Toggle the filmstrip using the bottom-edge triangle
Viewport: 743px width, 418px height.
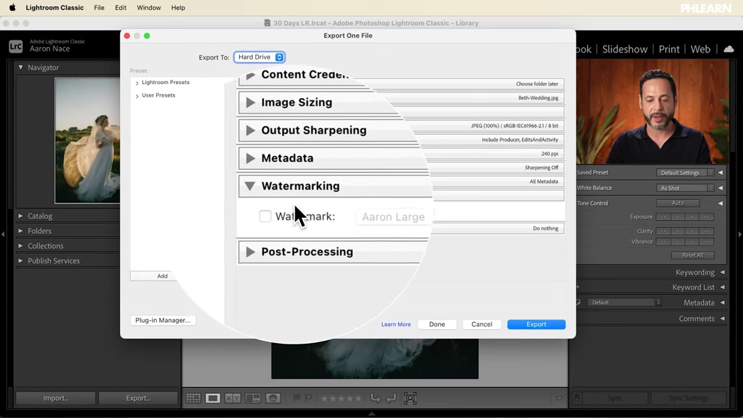coord(371,414)
